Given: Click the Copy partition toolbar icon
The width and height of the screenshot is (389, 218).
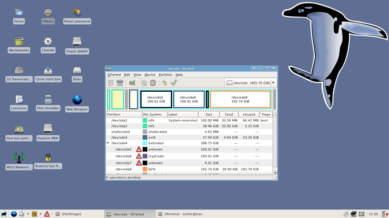Looking at the screenshot, I should [144, 83].
